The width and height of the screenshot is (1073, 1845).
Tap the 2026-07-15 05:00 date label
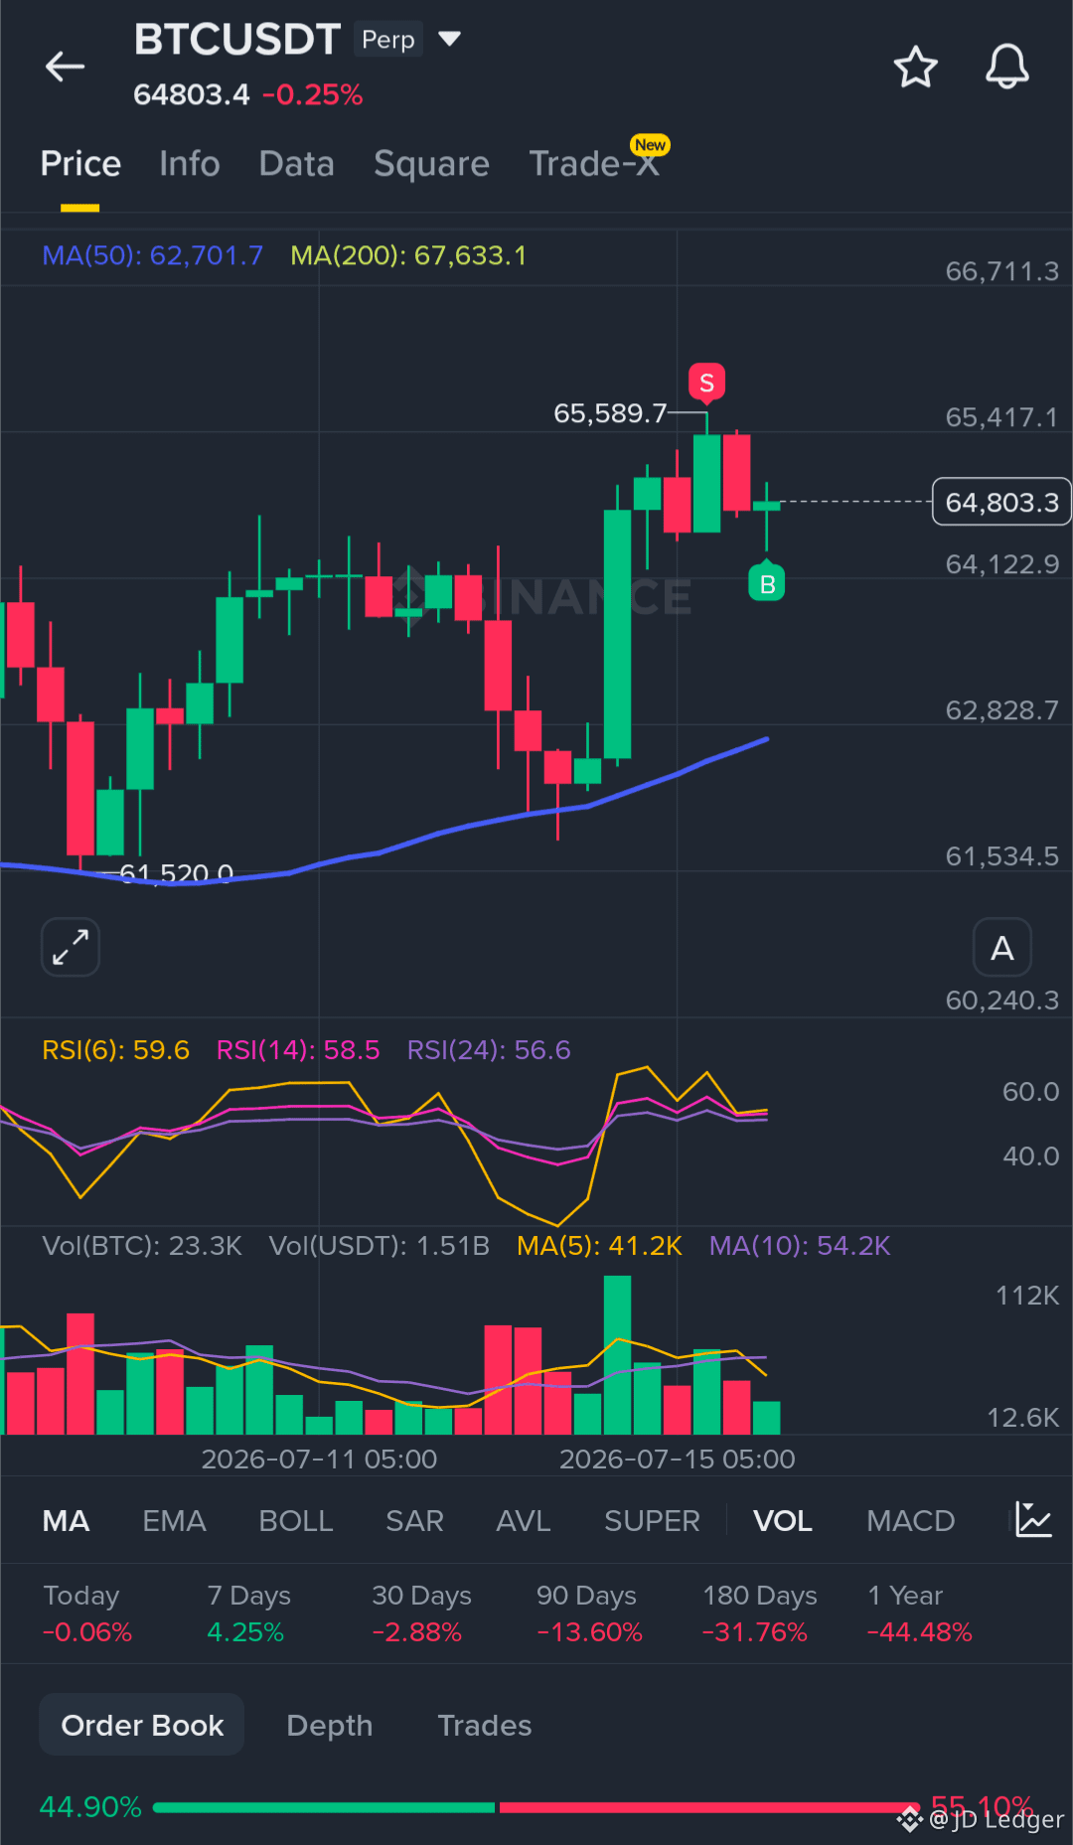[x=677, y=1459]
